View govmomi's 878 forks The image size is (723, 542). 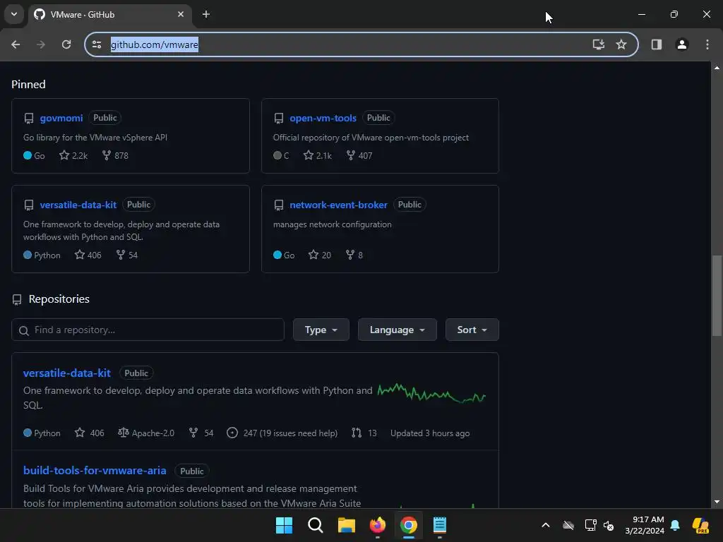[115, 156]
